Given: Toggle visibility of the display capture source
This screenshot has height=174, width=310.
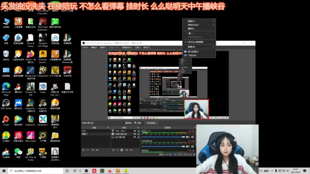Looking at the screenshot, I should [x=134, y=137].
